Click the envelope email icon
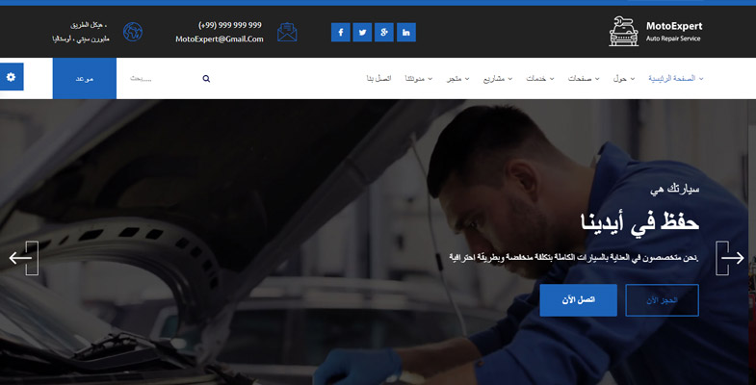This screenshot has height=385, width=756. point(287,32)
